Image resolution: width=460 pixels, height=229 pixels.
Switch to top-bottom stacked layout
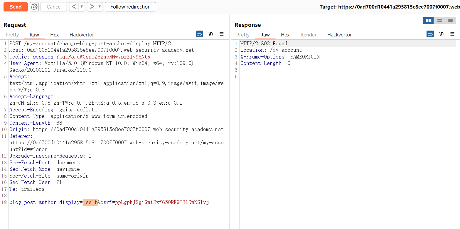tap(439, 21)
